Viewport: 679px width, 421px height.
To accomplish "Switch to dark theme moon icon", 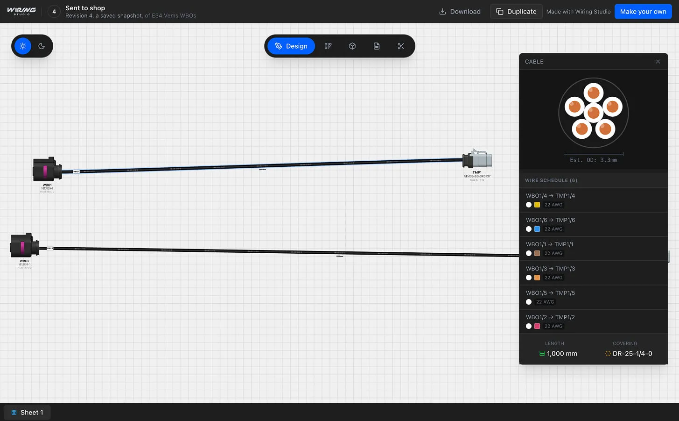I will pos(42,46).
